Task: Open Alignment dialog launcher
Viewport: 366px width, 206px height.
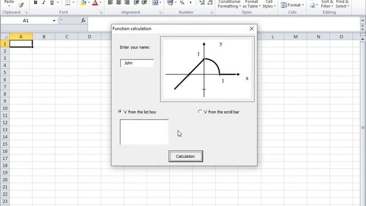Action: (x=161, y=13)
